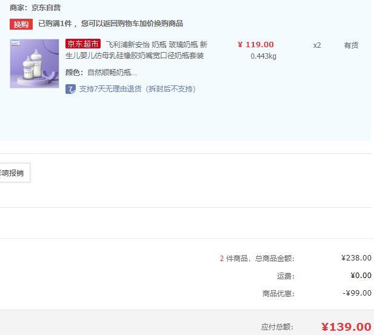This screenshot has width=374, height=335.
Task: Open 支持7天无理由退货 policy link
Action: click(138, 89)
